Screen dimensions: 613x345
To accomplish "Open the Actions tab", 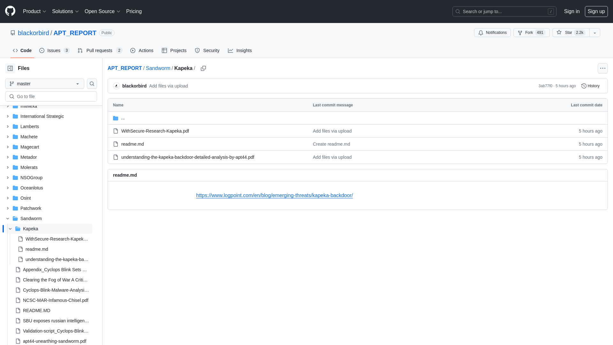I will pyautogui.click(x=142, y=50).
